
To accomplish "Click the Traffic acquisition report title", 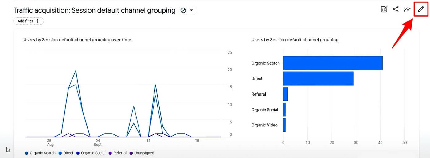I will click(x=94, y=10).
